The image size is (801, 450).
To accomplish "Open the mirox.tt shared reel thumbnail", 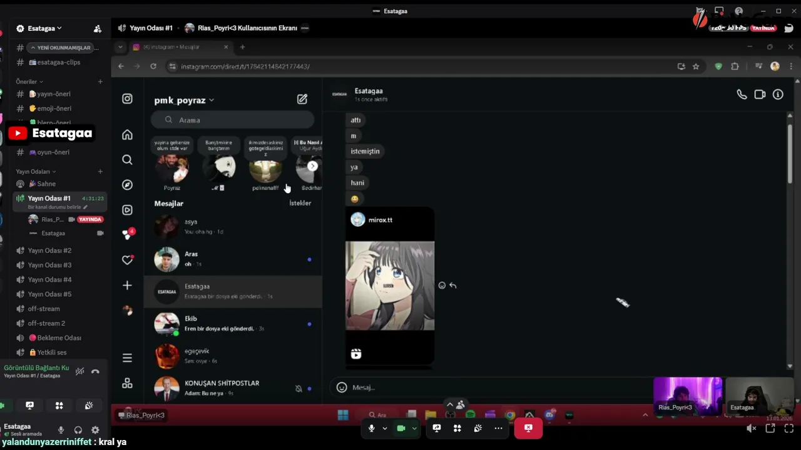I will tap(390, 286).
